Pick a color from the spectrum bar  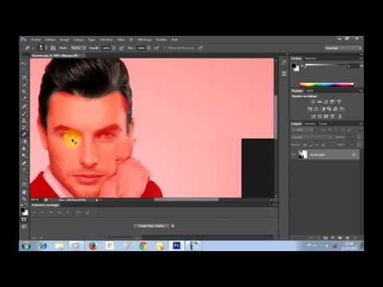click(326, 85)
